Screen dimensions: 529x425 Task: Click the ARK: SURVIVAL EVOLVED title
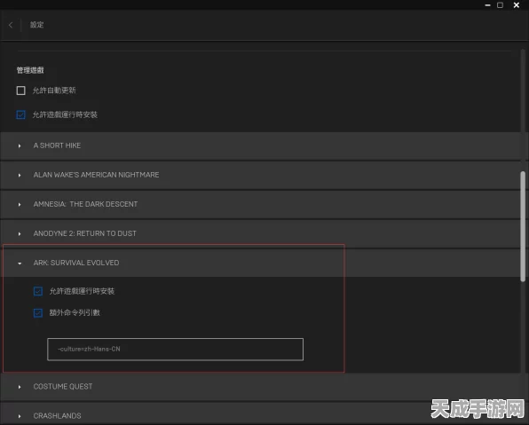(76, 263)
